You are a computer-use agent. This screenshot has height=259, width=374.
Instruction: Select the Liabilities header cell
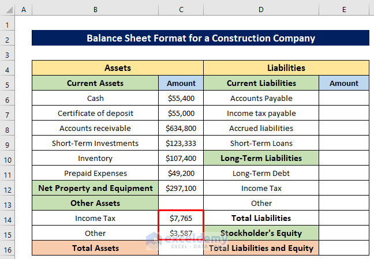(x=286, y=68)
